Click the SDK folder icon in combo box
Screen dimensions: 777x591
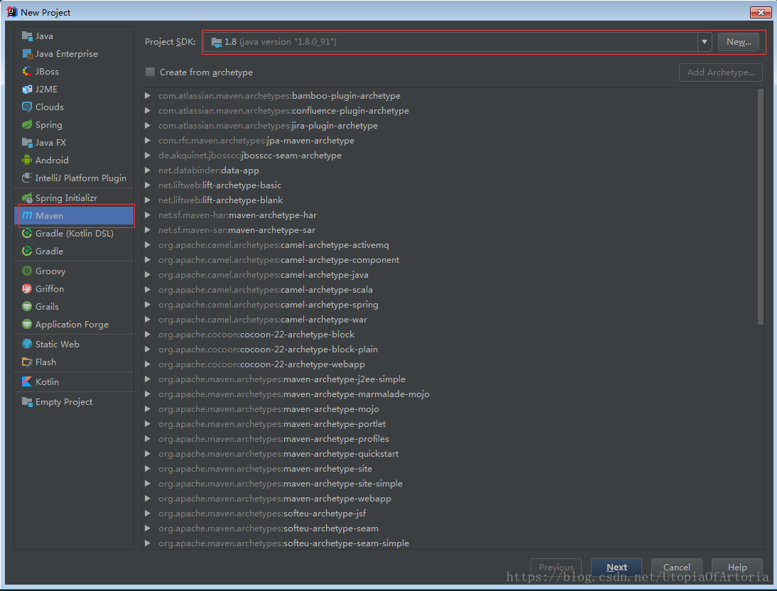[x=216, y=42]
